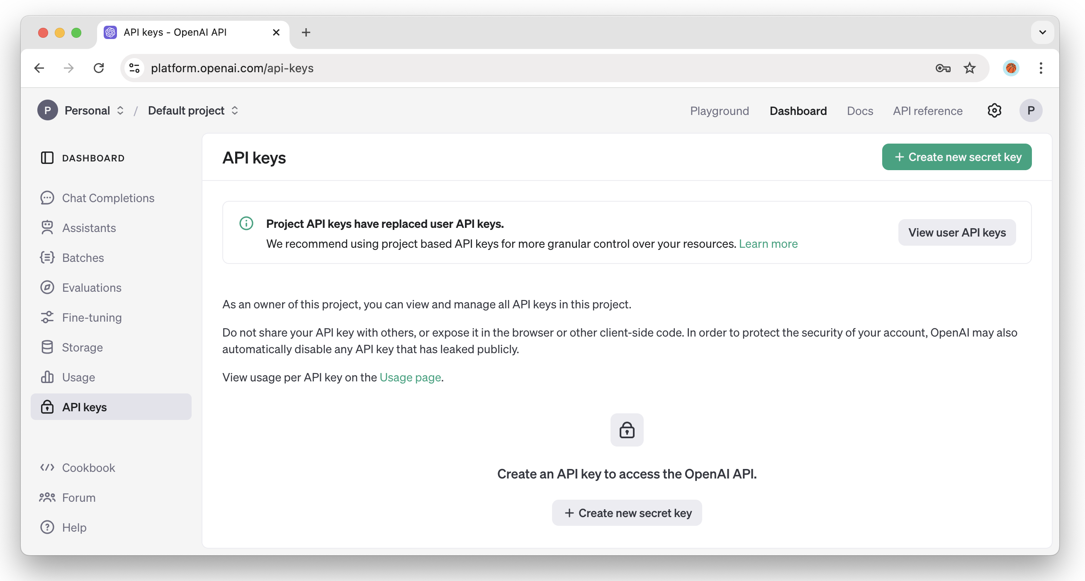Open the Storage section

(82, 347)
